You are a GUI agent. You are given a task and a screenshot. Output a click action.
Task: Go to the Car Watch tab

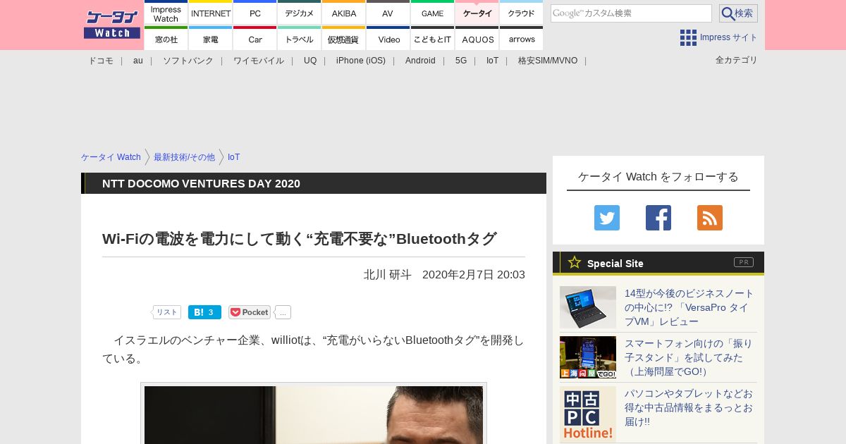pos(255,39)
